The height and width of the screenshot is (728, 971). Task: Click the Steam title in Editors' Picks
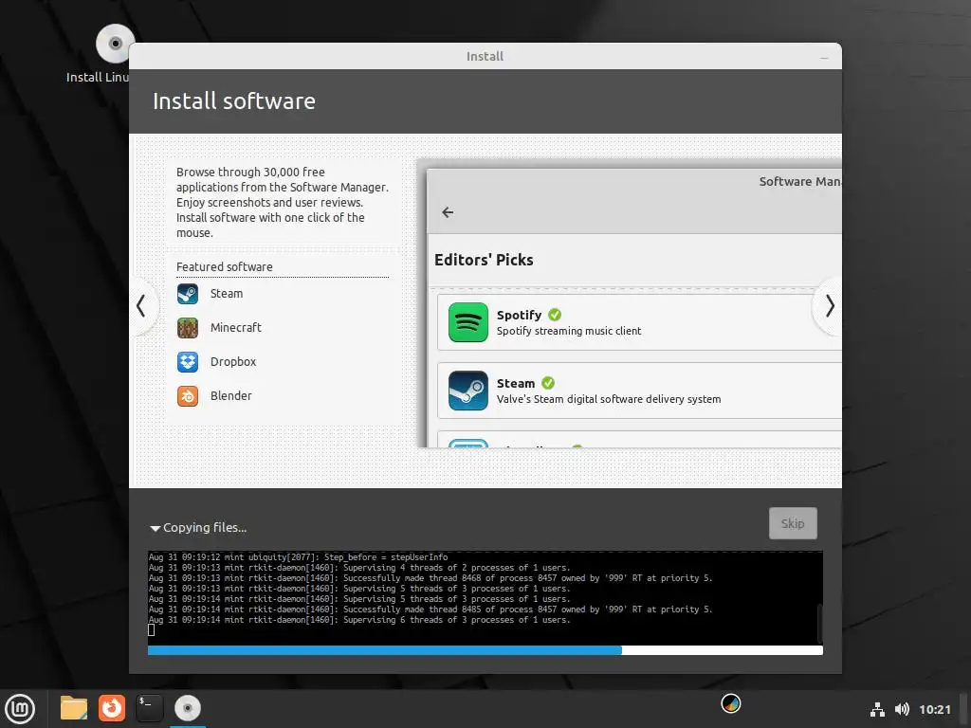[516, 383]
